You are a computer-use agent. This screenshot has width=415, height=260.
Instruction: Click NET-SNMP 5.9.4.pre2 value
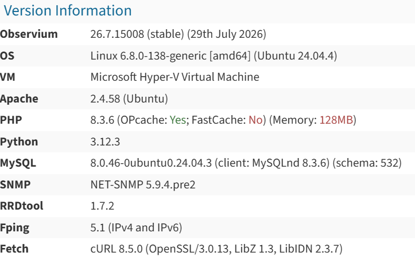tap(143, 184)
